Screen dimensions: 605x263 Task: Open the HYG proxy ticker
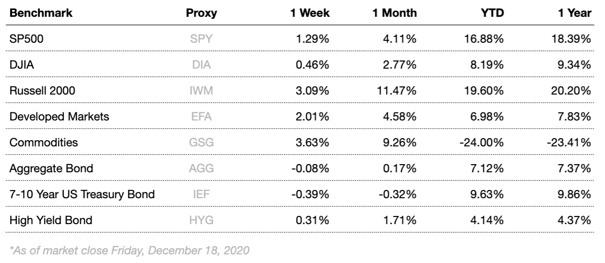pos(201,221)
